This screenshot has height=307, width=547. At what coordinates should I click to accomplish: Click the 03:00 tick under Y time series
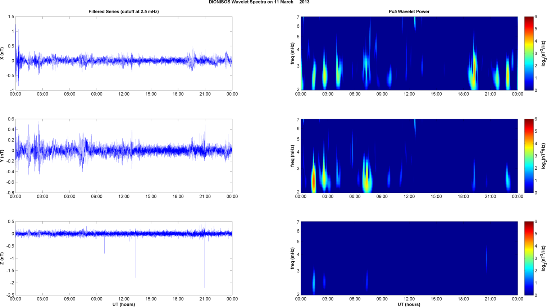tap(42, 197)
